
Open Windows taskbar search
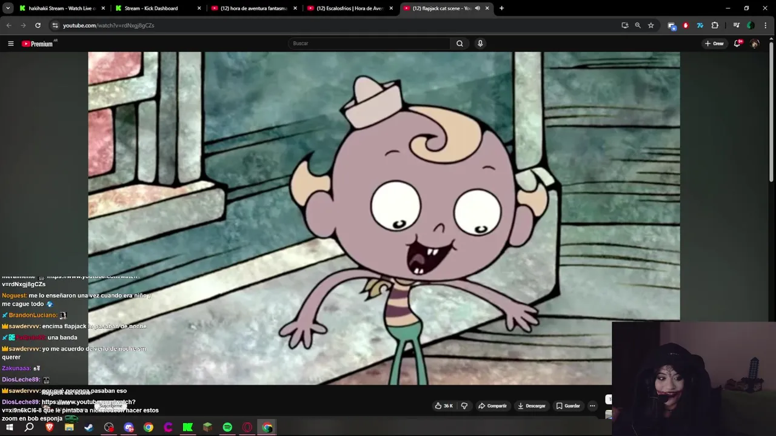[29, 428]
